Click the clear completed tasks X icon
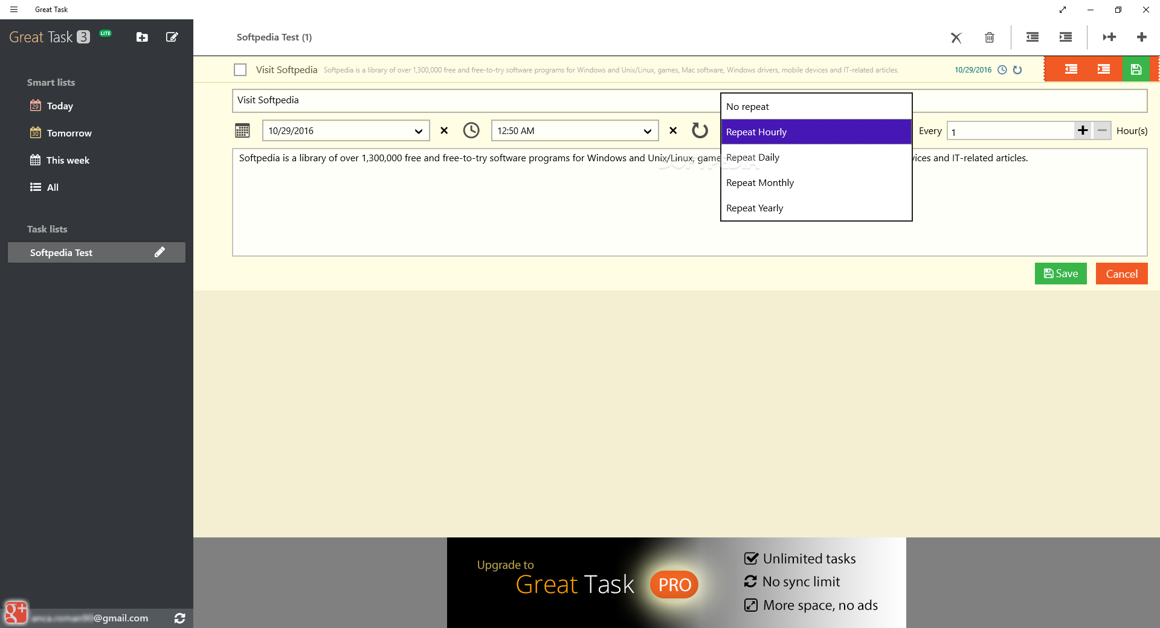 956,37
